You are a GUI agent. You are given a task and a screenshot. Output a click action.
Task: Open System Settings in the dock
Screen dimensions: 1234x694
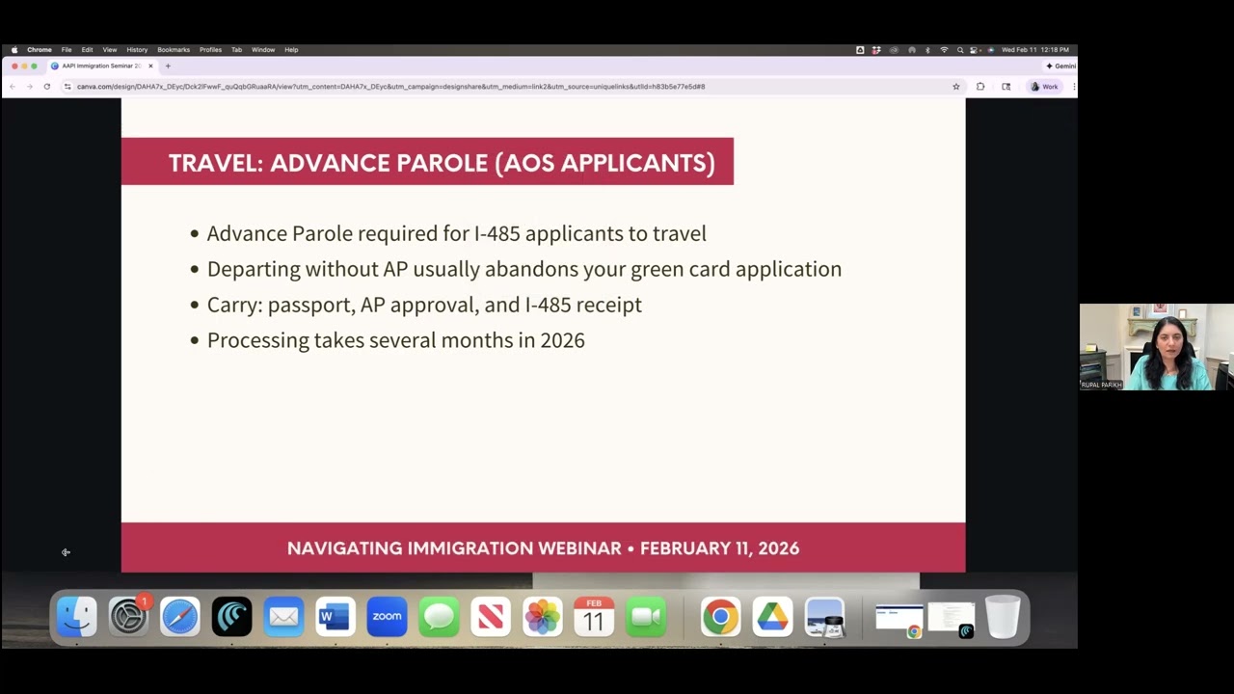tap(128, 617)
